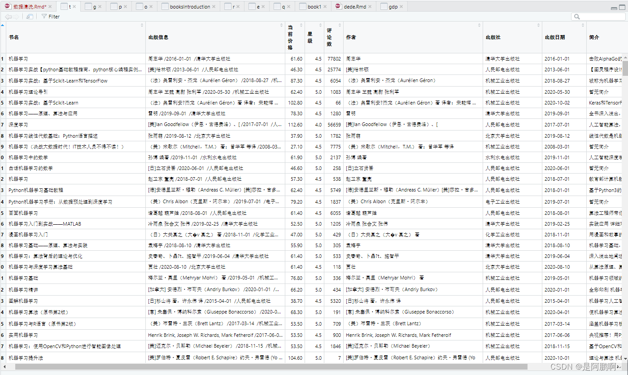
Task: Close the 数据清洗.Rmd tab
Action: pos(50,7)
